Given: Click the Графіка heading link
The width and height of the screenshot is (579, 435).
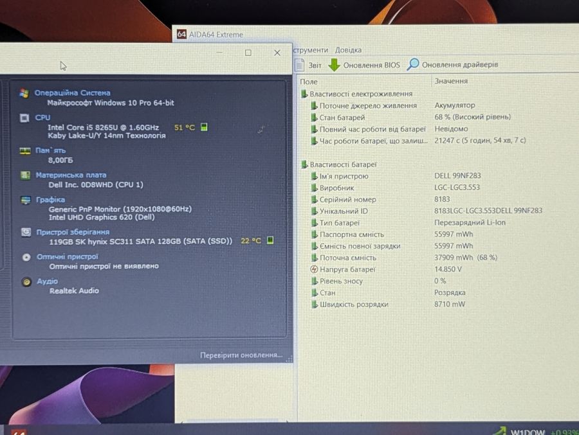Looking at the screenshot, I should click(x=50, y=200).
